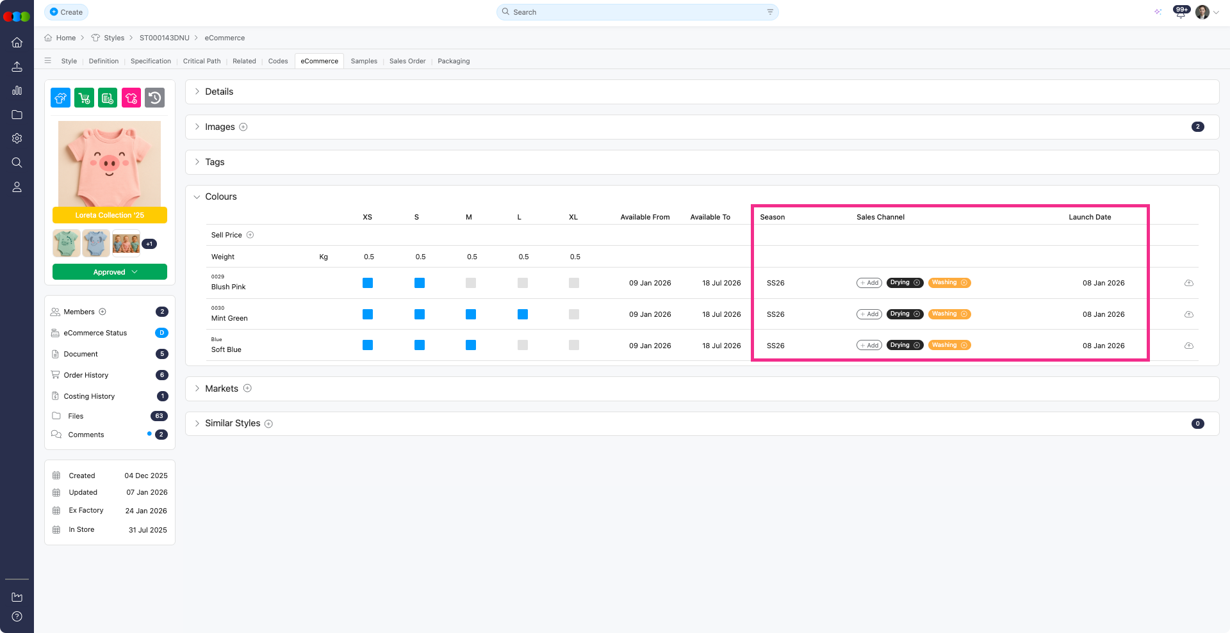Image resolution: width=1230 pixels, height=633 pixels.
Task: Toggle size L box for Mint Green
Action: click(x=523, y=314)
